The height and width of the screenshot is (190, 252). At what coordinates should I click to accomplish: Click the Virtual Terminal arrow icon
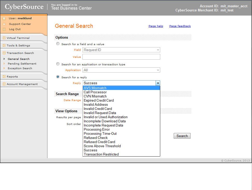coord(4,38)
